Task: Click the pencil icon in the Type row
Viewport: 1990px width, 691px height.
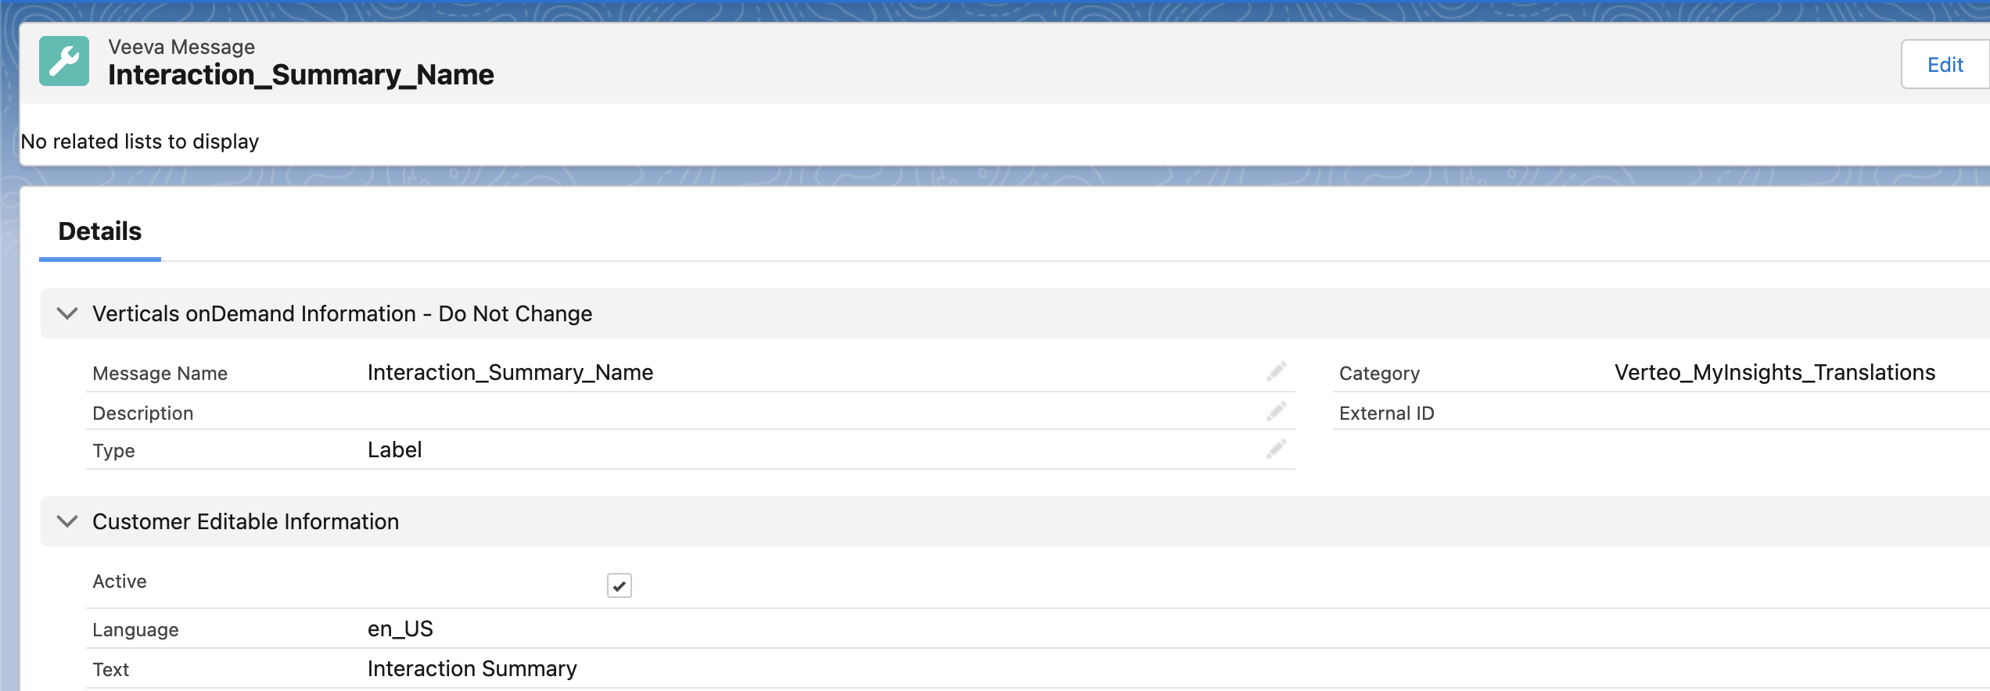Action: point(1276,449)
